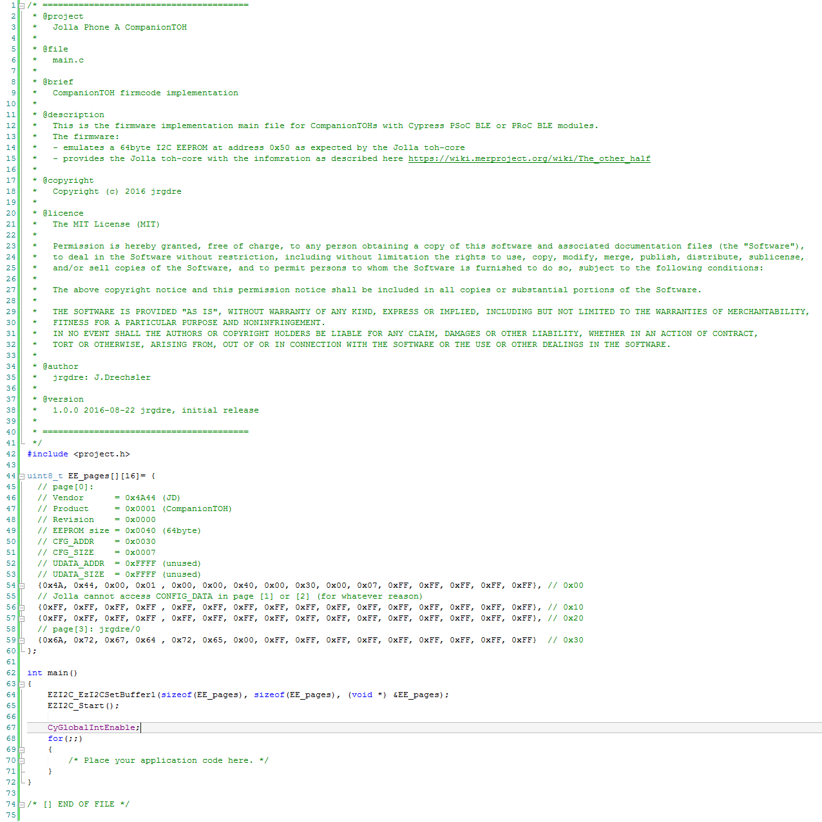Click 'Copyright (c) 2016 jrgdre' text
Screen dimensions: 822x822
(x=117, y=191)
